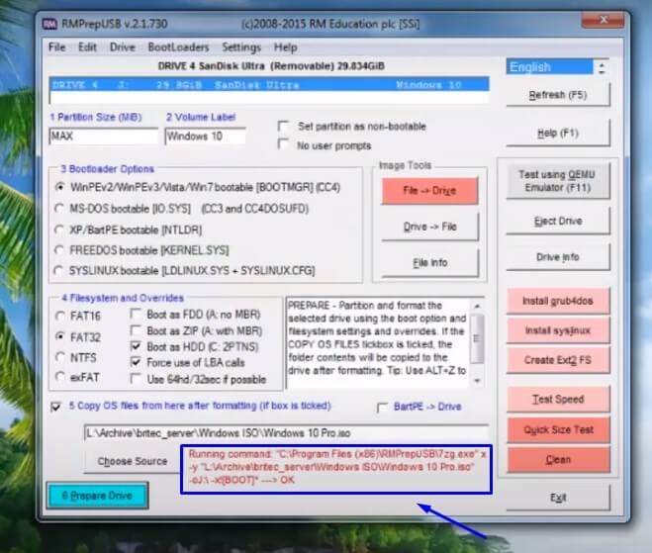Close the RMPrepUSB window

[x=603, y=20]
